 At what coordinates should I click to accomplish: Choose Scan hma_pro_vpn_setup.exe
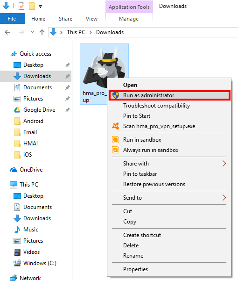tap(169, 126)
